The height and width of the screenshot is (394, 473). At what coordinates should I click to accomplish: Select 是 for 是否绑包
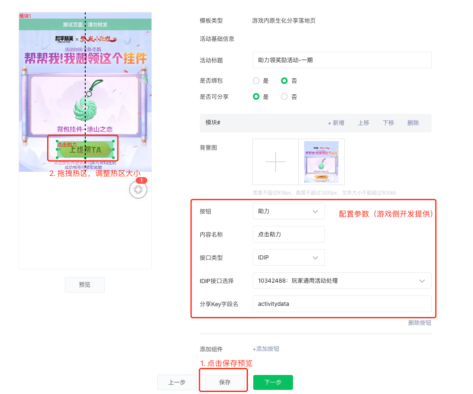(x=256, y=81)
